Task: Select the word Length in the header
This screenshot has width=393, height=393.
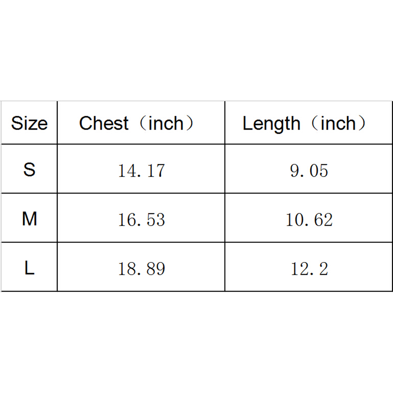Action: [271, 123]
